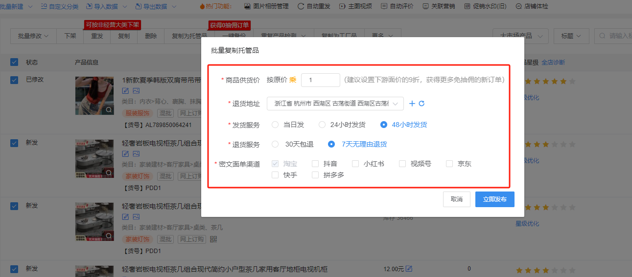
Task: Click the 重发 toolbar button
Action: coord(97,36)
